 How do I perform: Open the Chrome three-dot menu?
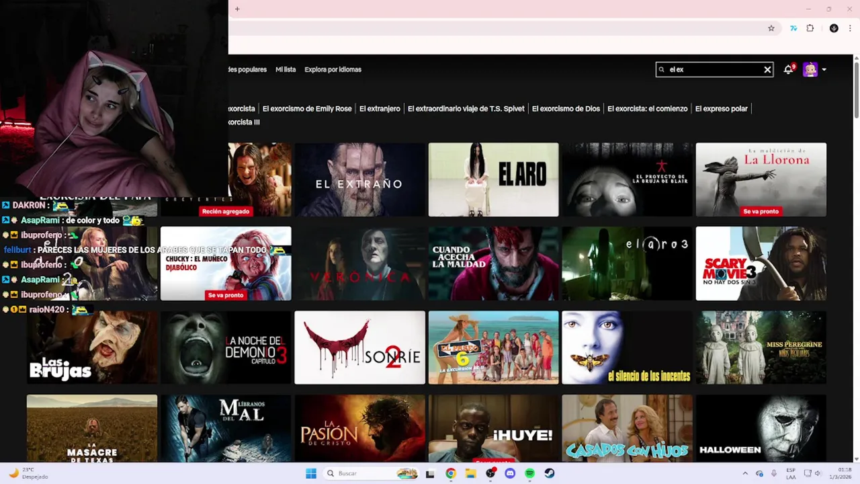point(850,28)
